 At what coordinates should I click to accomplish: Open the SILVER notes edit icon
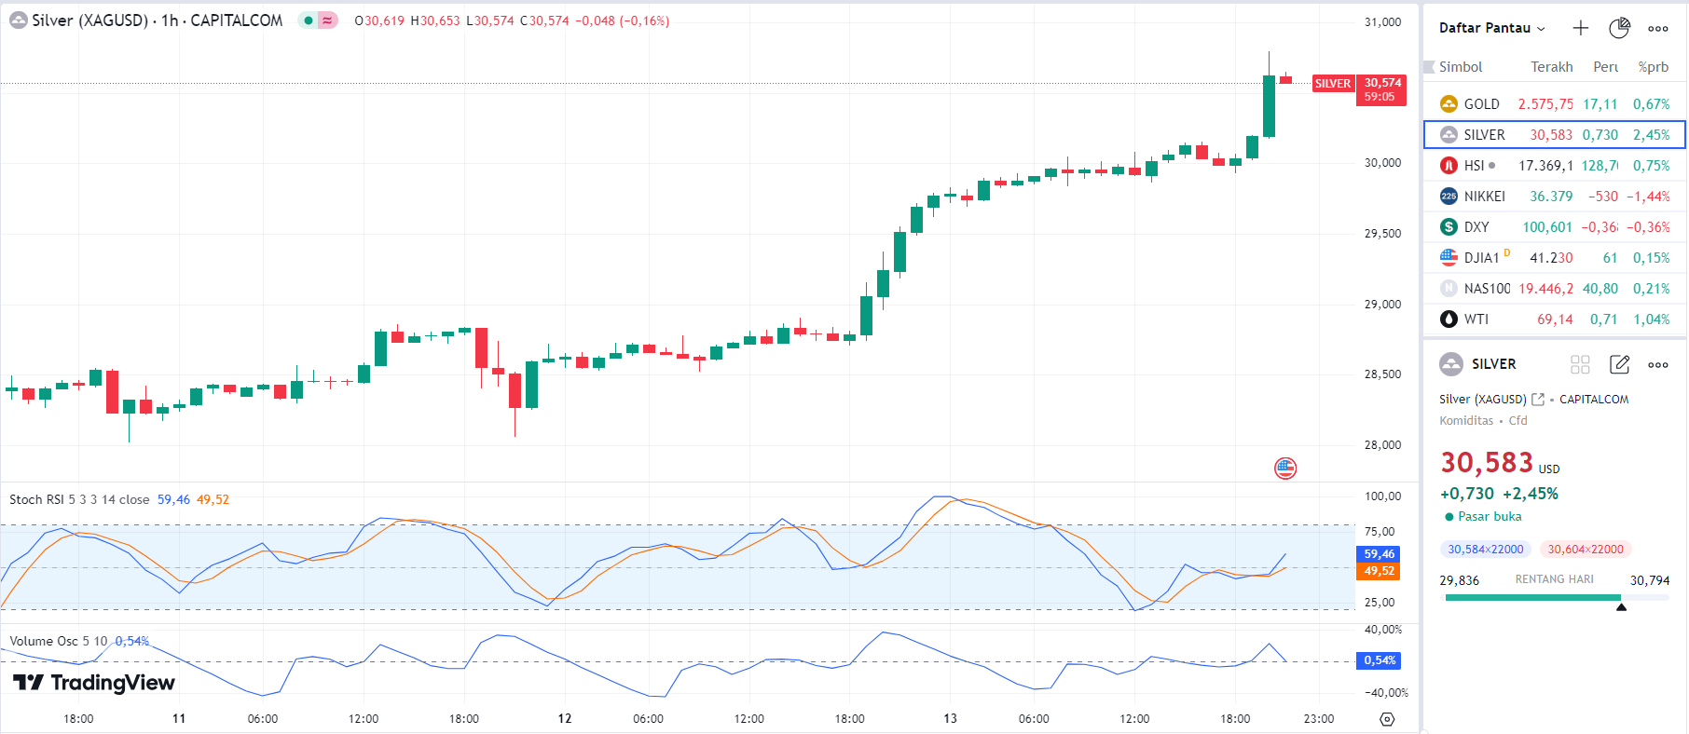coord(1619,364)
